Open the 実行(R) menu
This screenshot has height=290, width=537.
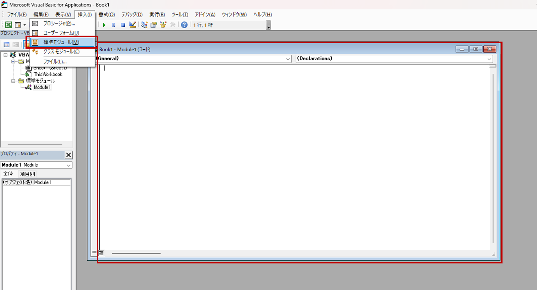157,14
